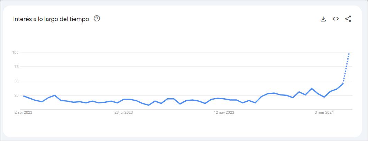Click the 75 label on the Y axis
Screen dimensions: 368x141
pos(16,67)
